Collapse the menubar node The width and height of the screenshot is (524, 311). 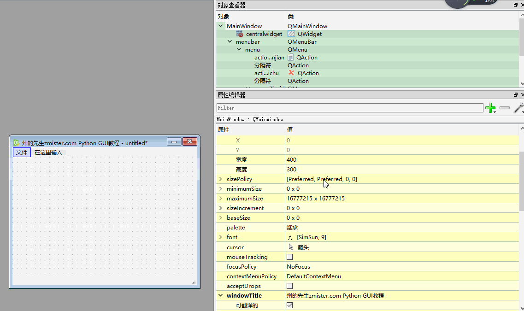[x=230, y=41]
